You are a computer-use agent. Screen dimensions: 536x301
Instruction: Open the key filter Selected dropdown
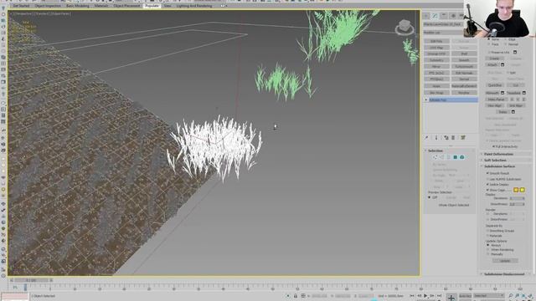(x=488, y=295)
